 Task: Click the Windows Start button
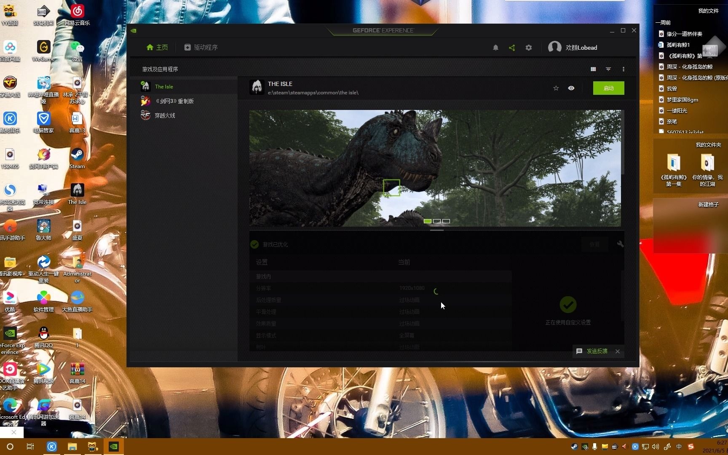(x=10, y=447)
